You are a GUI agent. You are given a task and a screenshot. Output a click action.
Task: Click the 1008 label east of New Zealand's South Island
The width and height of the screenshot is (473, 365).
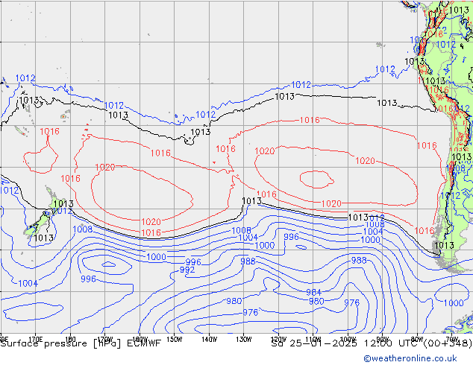click(82, 229)
